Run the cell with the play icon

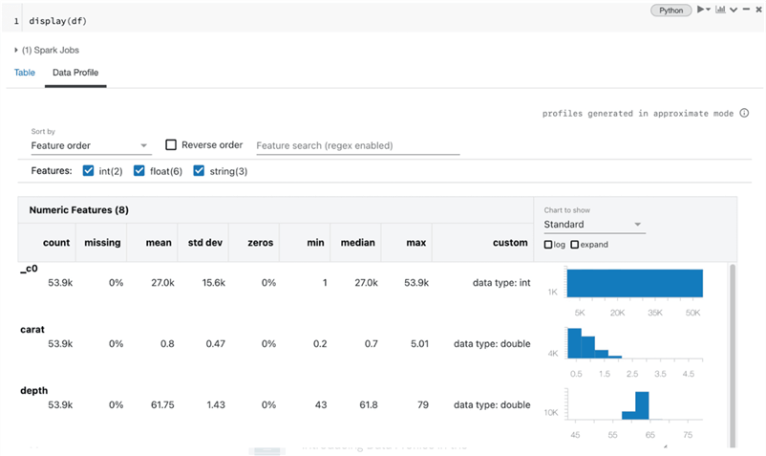click(x=702, y=11)
